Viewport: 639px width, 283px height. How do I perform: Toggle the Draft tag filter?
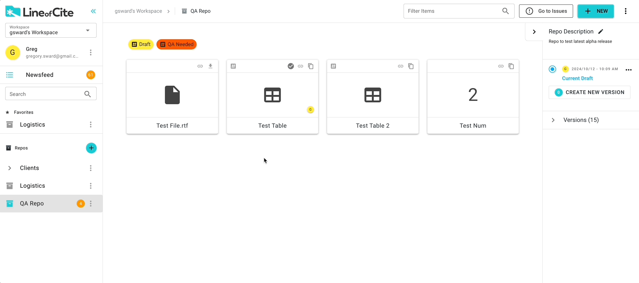(x=141, y=44)
